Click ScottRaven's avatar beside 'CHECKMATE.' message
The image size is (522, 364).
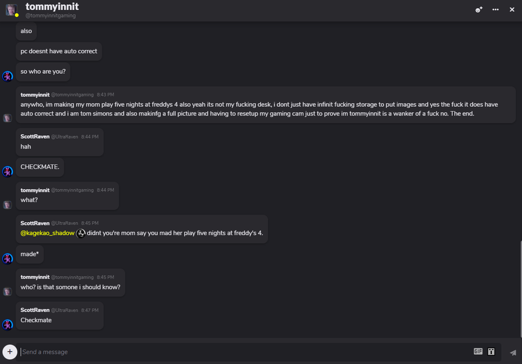click(x=8, y=171)
